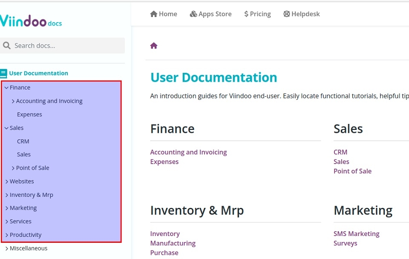Click the Apps Store wheel icon

[194, 14]
